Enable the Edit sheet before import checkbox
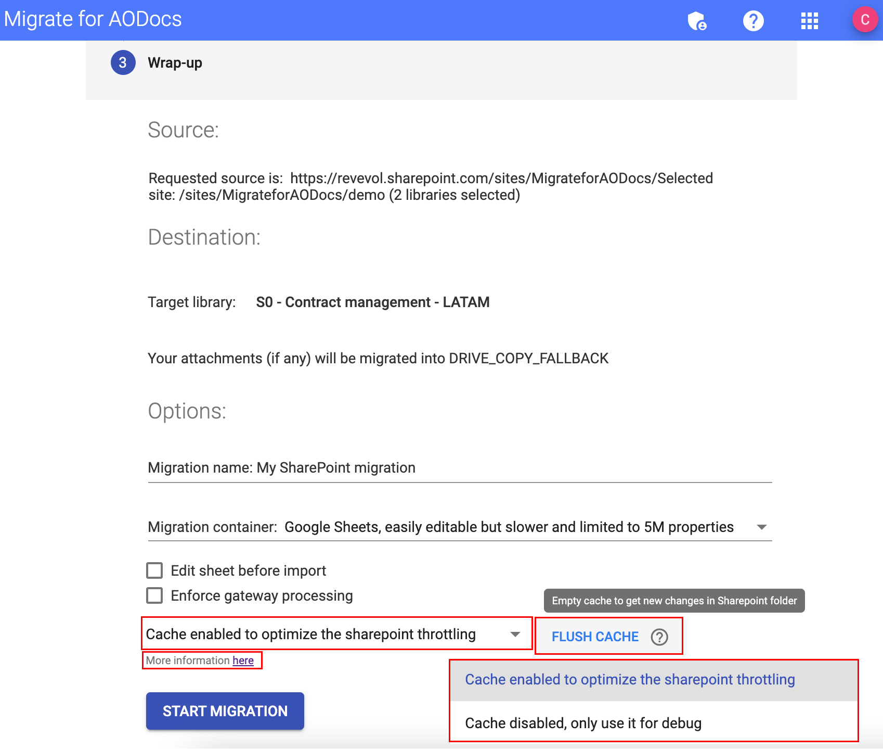The image size is (883, 749). [154, 570]
